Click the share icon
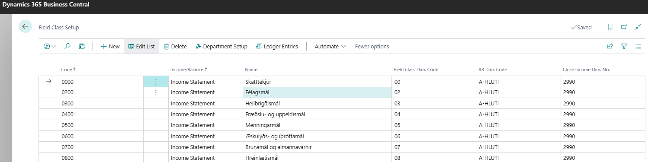This screenshot has height=162, width=648. click(x=610, y=46)
